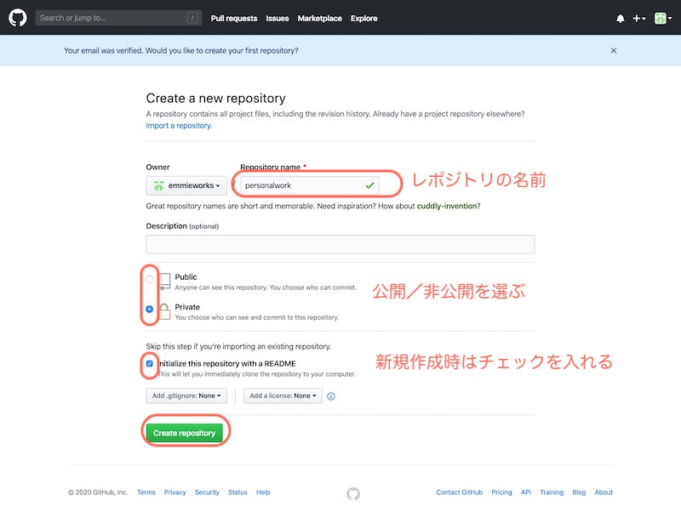The height and width of the screenshot is (529, 681).
Task: Click the slash shortcut icon in search
Action: pos(192,18)
